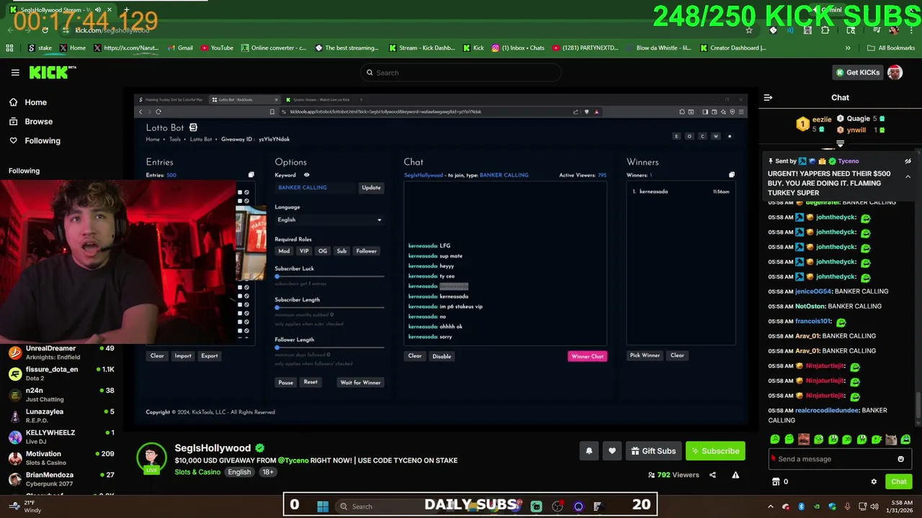Screen dimensions: 922x518
Task: Toggle keyword visibility eye icon
Action: [x=306, y=175]
